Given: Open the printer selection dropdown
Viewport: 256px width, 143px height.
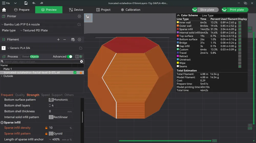Looking at the screenshot, I should pos(39,24).
